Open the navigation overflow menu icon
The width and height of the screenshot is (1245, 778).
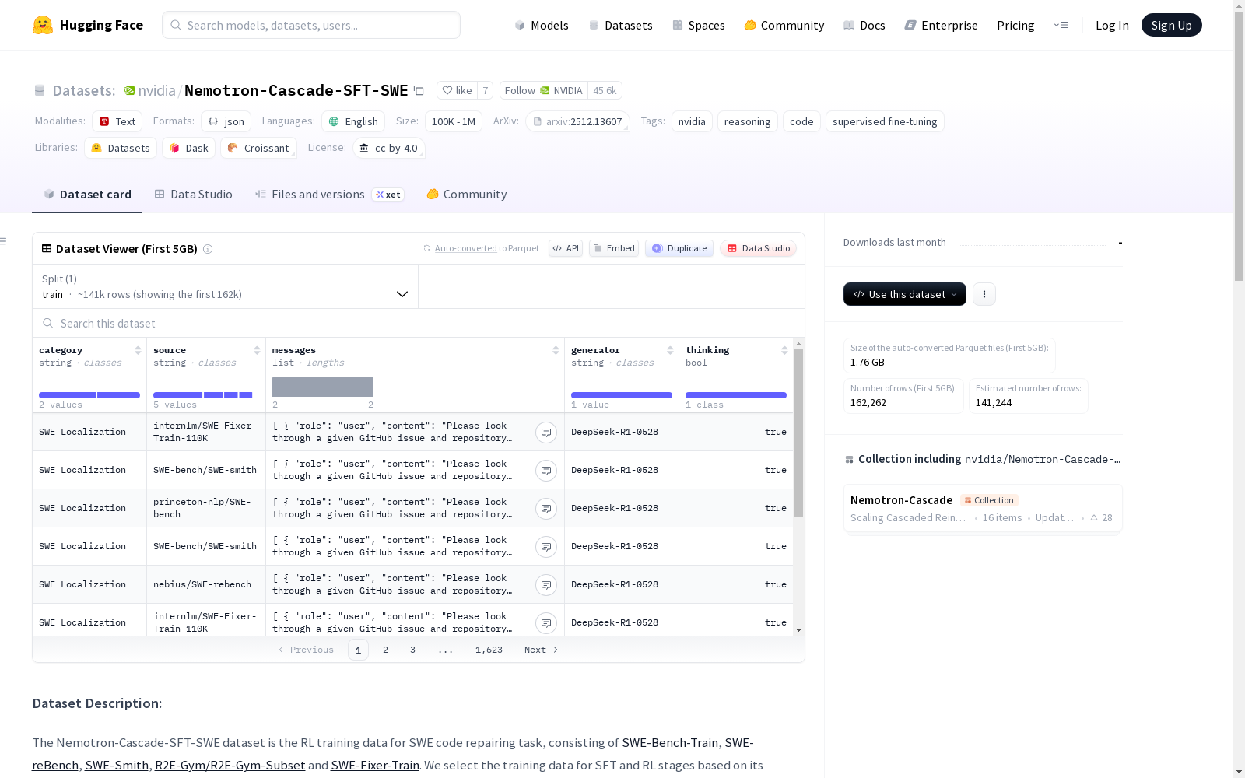click(1061, 25)
